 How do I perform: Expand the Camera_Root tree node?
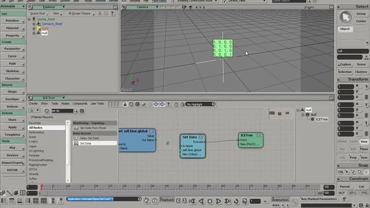pos(34,24)
